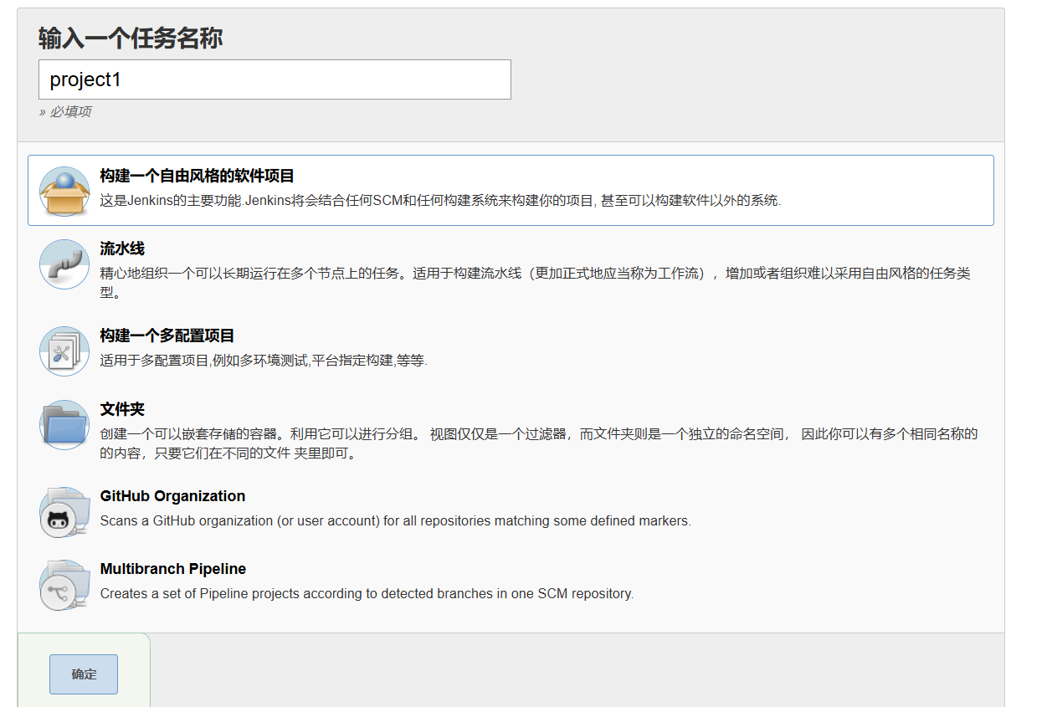This screenshot has width=1047, height=707.
Task: Click the freestyle project Jenkins description text
Action: click(x=440, y=201)
